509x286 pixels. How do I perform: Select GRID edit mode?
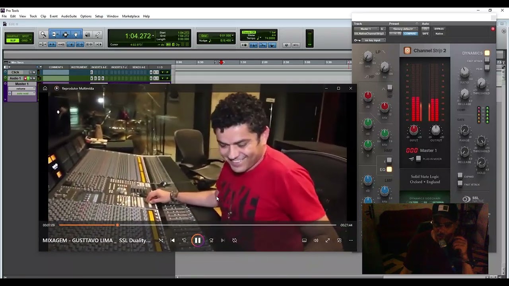pyautogui.click(x=25, y=41)
